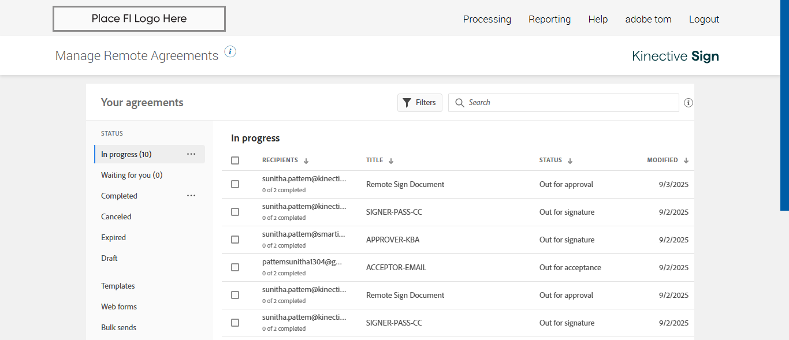Sort agreements by Modified date arrow
The height and width of the screenshot is (340, 789).
686,161
